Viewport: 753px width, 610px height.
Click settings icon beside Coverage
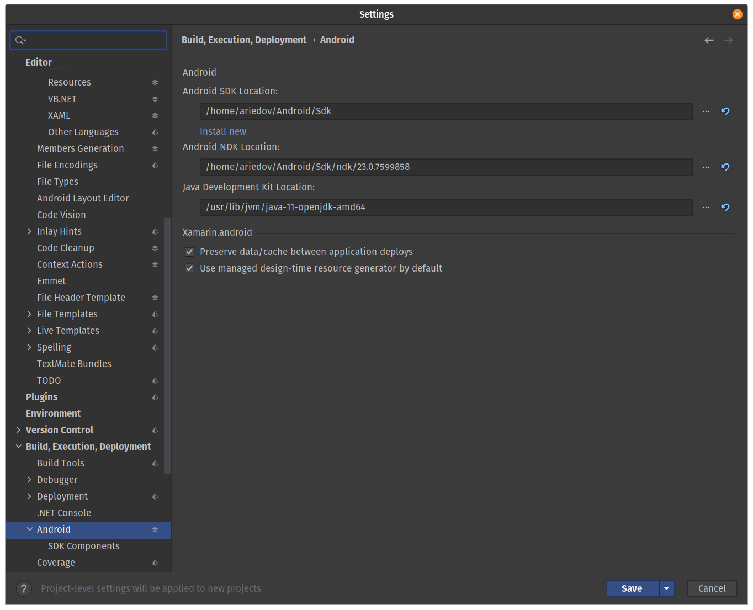click(x=155, y=563)
